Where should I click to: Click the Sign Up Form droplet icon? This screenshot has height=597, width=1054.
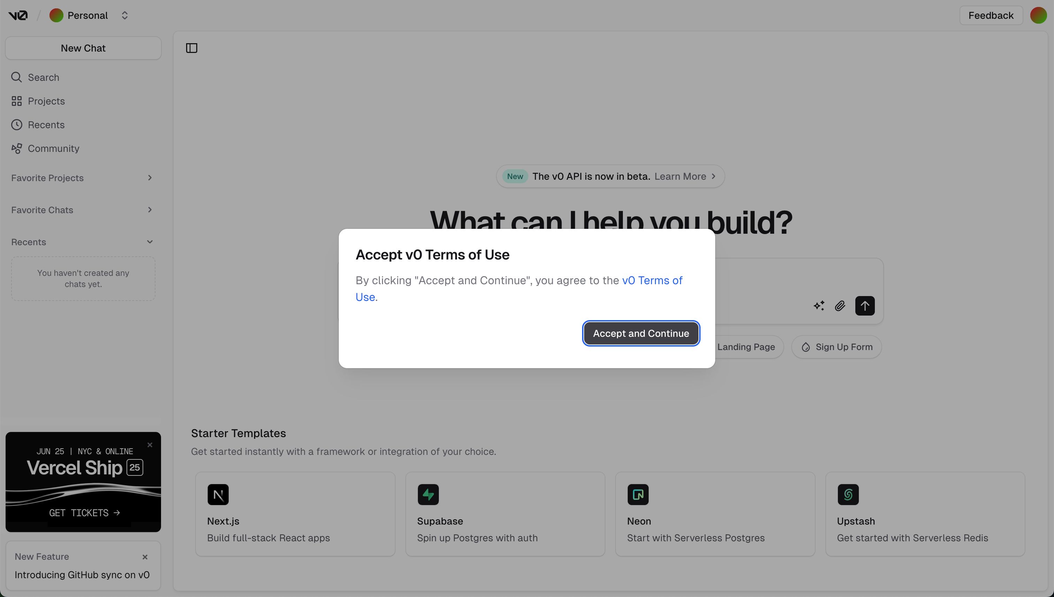point(806,347)
